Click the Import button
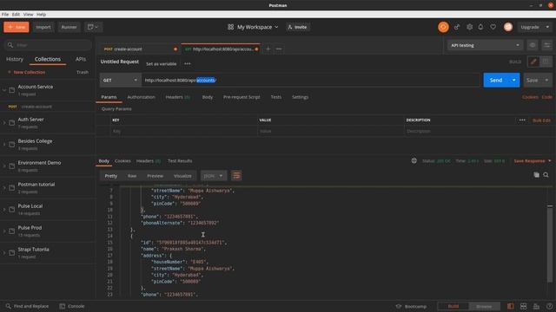Image resolution: width=556 pixels, height=312 pixels. click(43, 27)
